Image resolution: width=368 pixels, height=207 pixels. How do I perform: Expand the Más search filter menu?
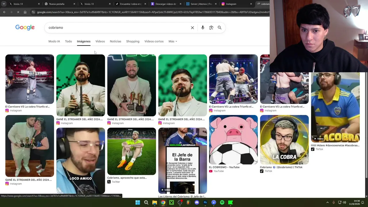click(x=173, y=41)
